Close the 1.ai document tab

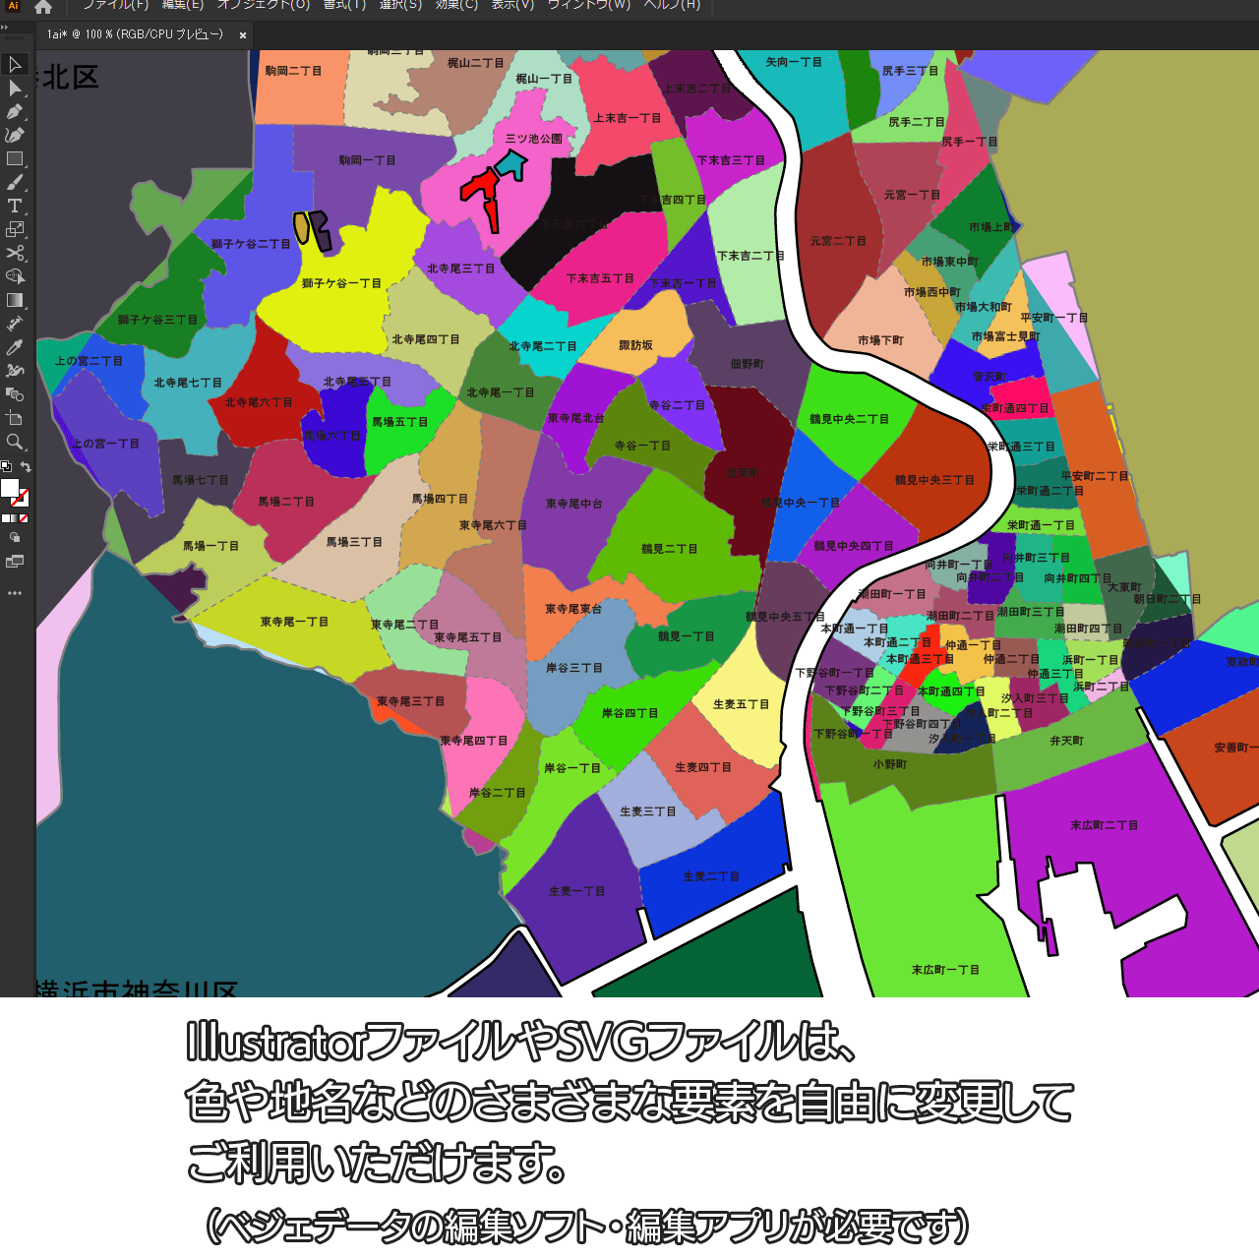[x=242, y=35]
